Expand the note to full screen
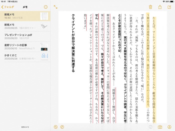 [55, 7]
